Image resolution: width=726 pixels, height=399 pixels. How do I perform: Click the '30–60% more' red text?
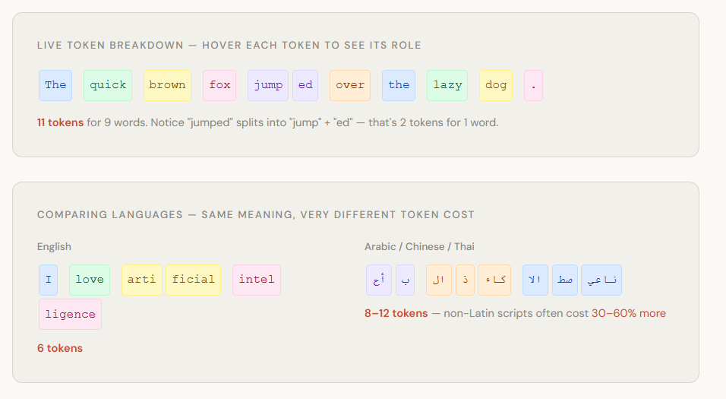pos(629,313)
